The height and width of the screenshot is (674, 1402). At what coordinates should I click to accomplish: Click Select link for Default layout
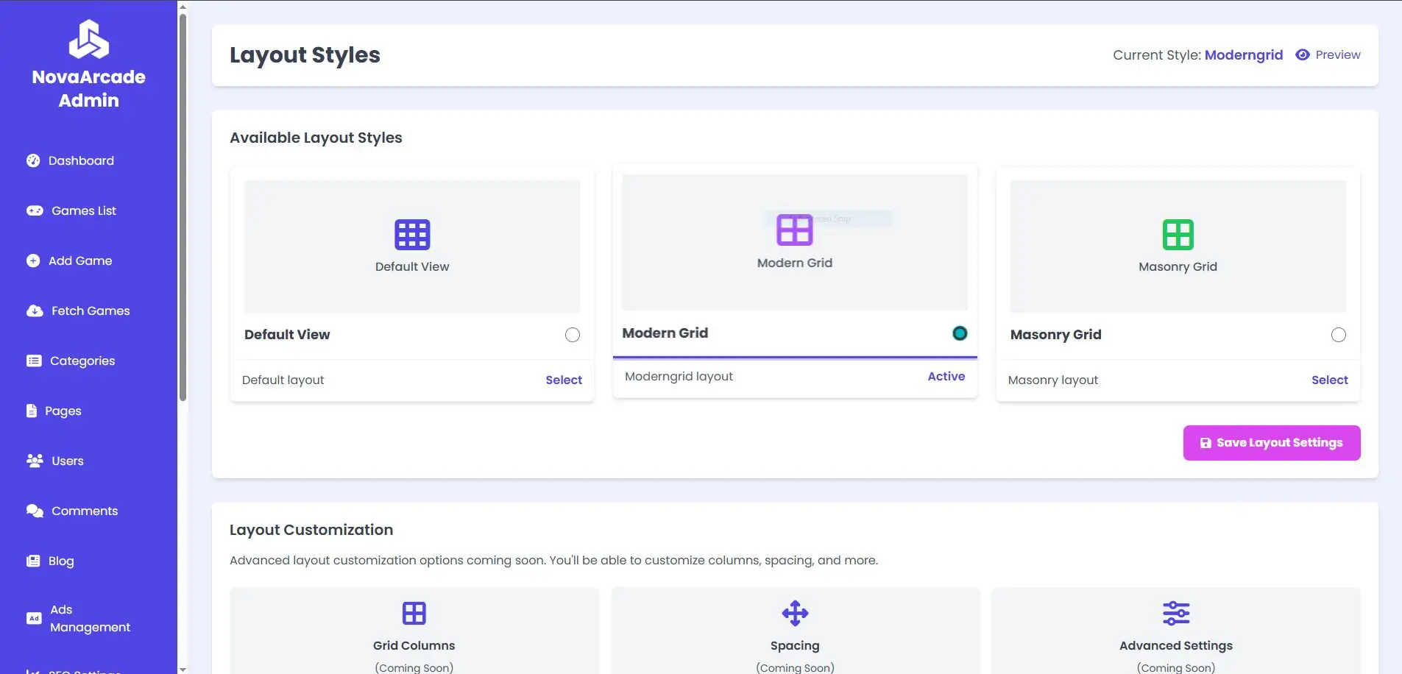coord(563,380)
